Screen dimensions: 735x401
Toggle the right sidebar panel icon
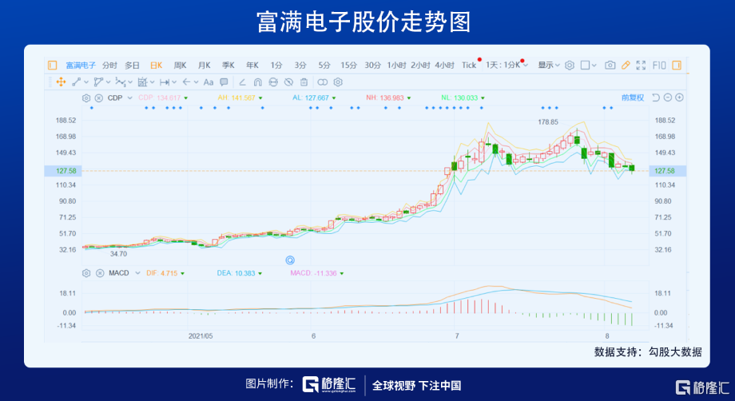pos(677,66)
